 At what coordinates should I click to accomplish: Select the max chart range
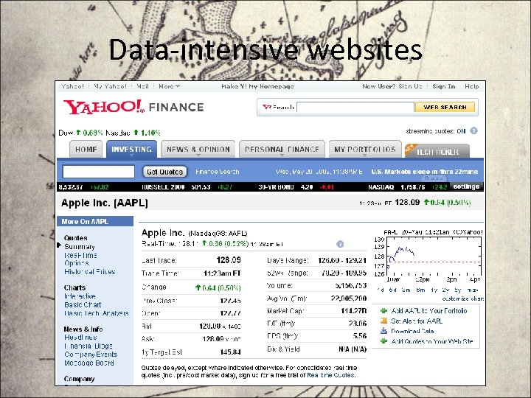pyautogui.click(x=473, y=290)
